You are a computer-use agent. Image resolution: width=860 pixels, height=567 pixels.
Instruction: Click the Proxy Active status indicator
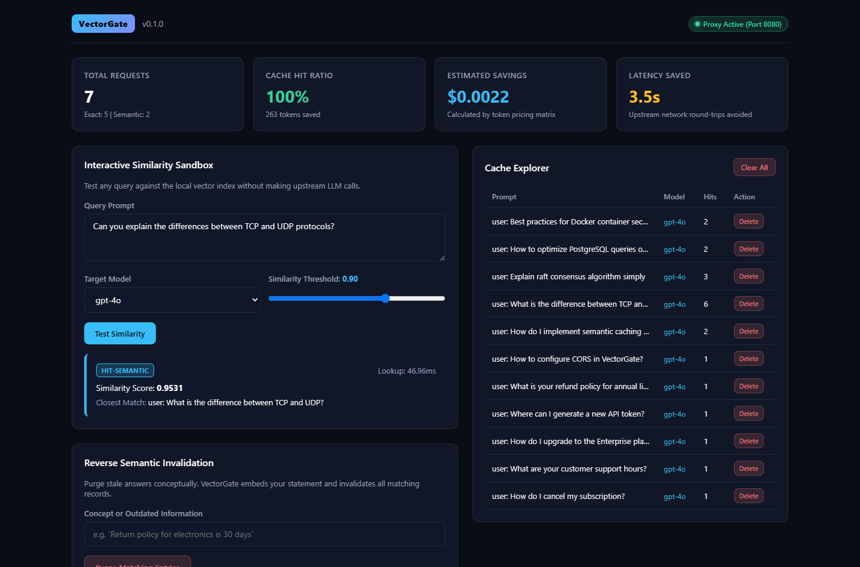738,24
